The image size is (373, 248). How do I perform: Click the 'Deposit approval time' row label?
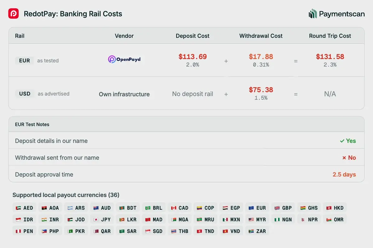tap(44, 174)
